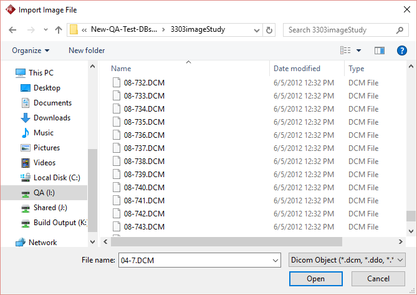Expand the address bar history dropdown
The height and width of the screenshot is (295, 417).
256,30
